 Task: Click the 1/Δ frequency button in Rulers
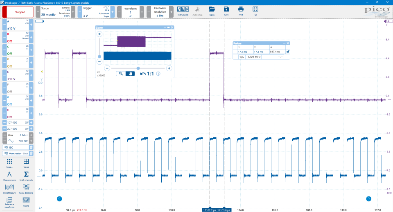242,57
